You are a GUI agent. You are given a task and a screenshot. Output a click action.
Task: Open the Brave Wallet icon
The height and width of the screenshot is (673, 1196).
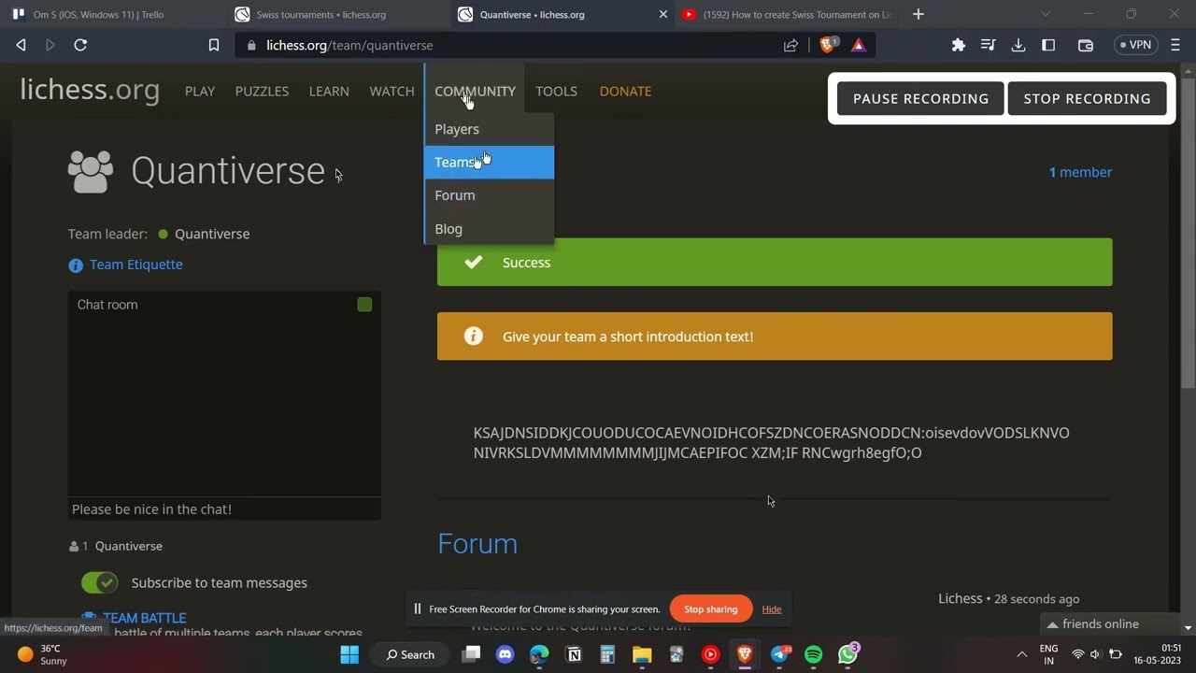pyautogui.click(x=1085, y=45)
